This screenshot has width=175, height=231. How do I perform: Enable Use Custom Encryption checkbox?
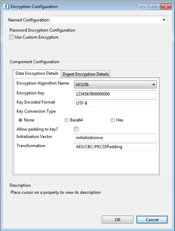click(11, 37)
